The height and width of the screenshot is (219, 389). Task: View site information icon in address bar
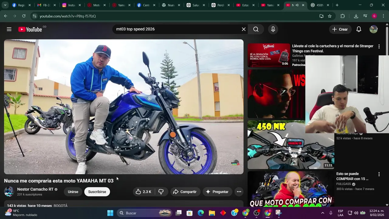coord(34,16)
